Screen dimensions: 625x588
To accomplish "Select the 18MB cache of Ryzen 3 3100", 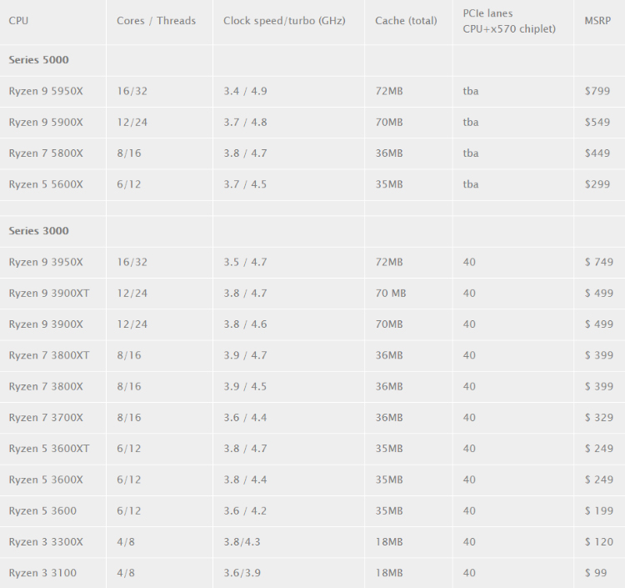I will pos(389,573).
